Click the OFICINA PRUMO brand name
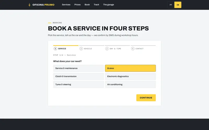Image resolution: width=209 pixels, height=130 pixels. click(x=43, y=5)
